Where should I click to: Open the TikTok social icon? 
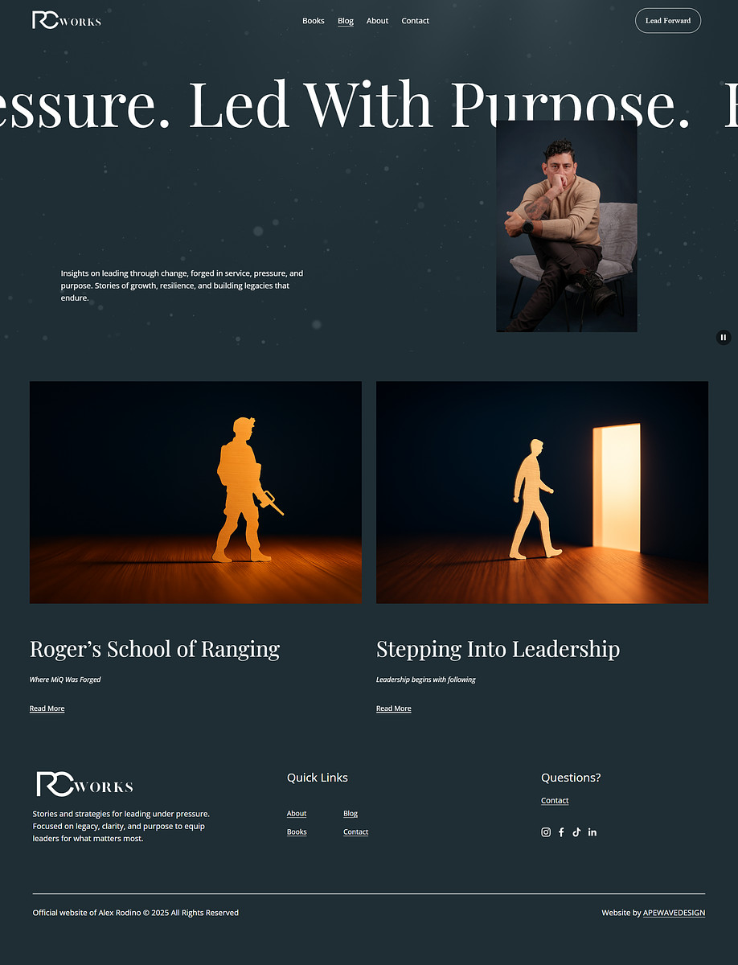pos(576,832)
